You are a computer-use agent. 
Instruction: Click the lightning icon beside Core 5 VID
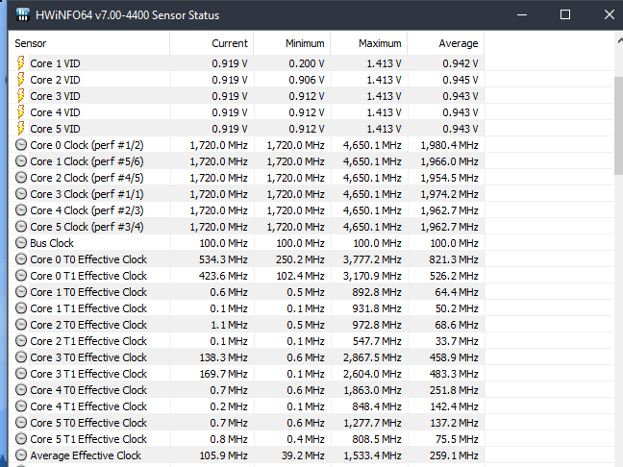[21, 128]
